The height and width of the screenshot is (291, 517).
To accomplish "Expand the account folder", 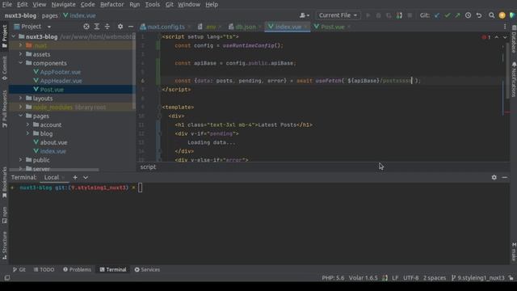I will tap(27, 124).
